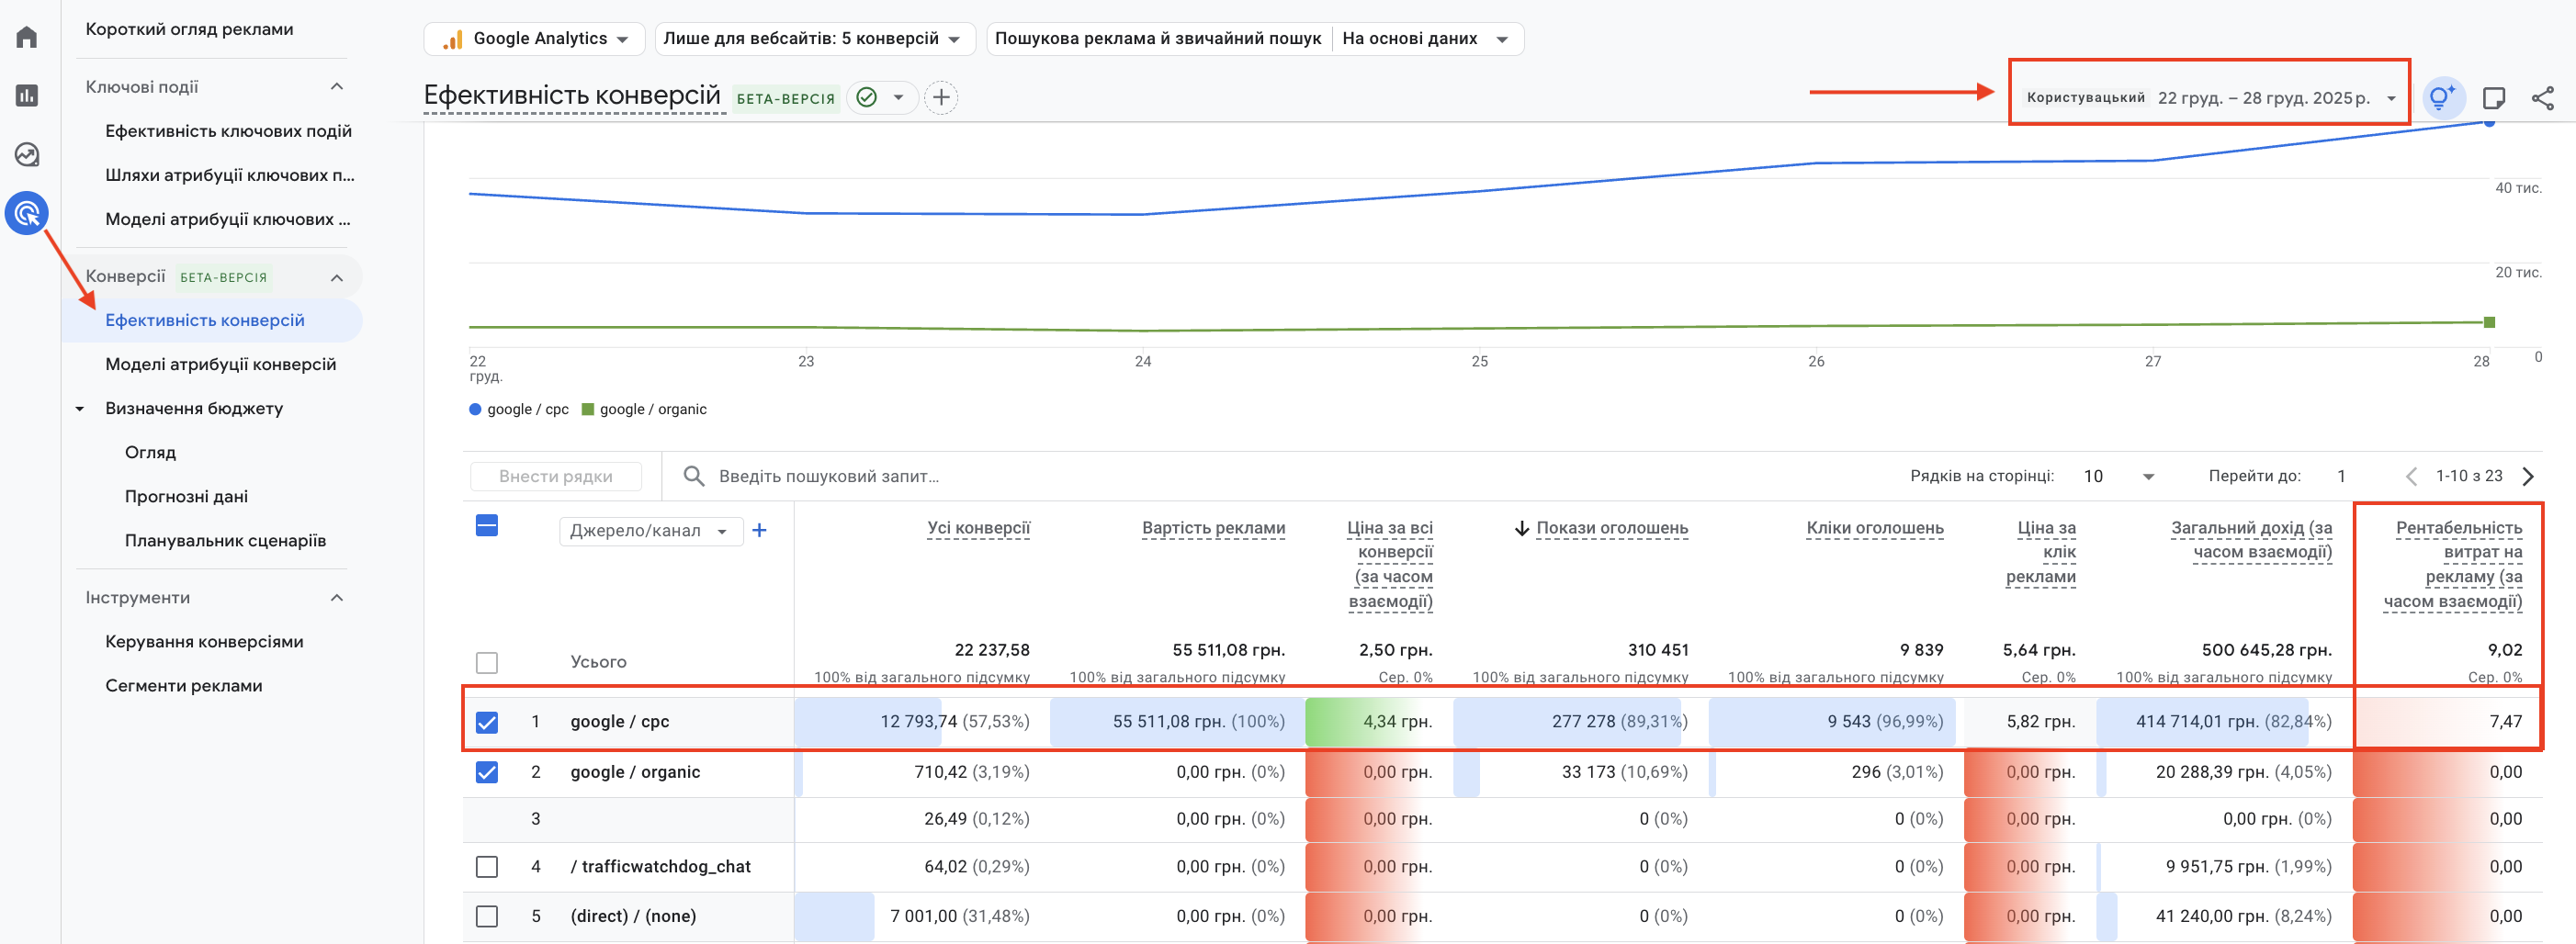The image size is (2576, 944).
Task: Click the Insights lightbulb icon
Action: click(2441, 98)
